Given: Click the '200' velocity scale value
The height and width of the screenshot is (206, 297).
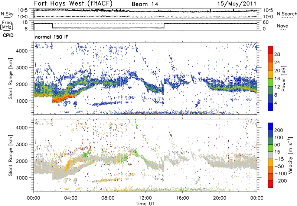Looking at the screenshot, I should click(279, 130).
